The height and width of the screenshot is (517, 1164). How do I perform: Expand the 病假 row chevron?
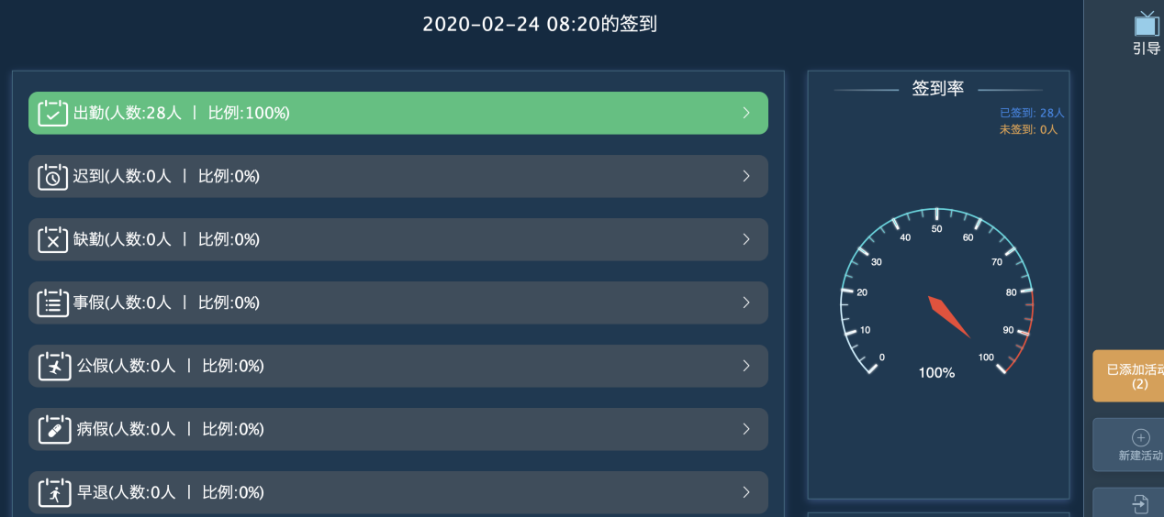746,430
